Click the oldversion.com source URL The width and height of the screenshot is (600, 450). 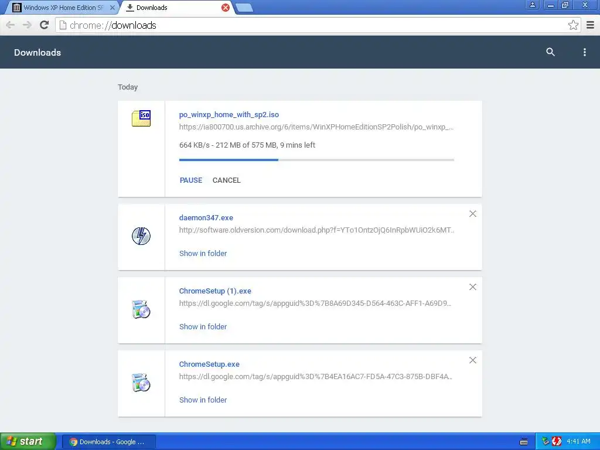click(x=316, y=230)
